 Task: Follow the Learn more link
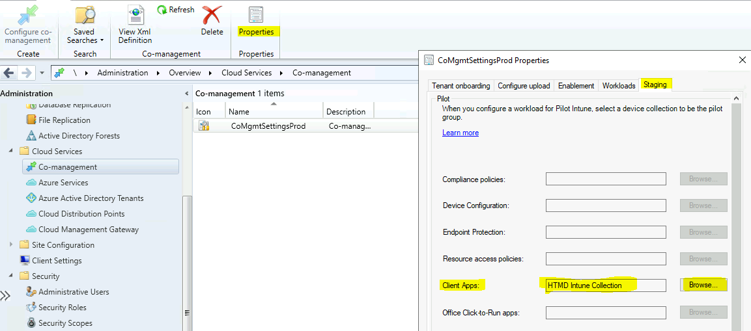tap(461, 133)
